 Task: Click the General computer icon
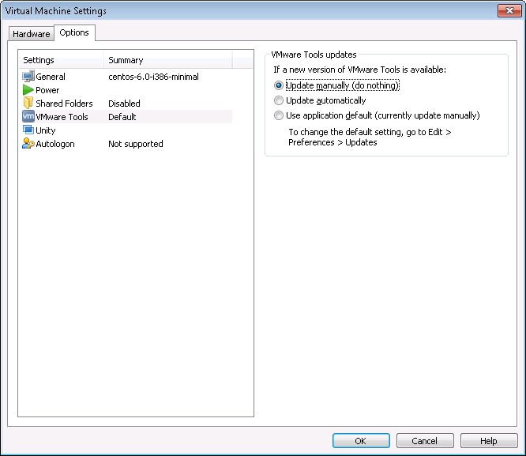tap(28, 76)
